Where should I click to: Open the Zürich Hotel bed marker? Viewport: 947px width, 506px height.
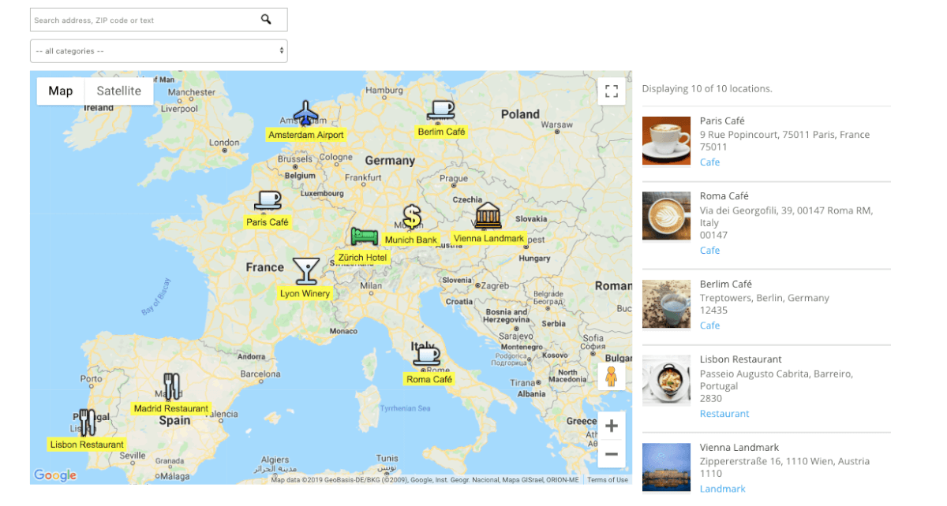[364, 236]
